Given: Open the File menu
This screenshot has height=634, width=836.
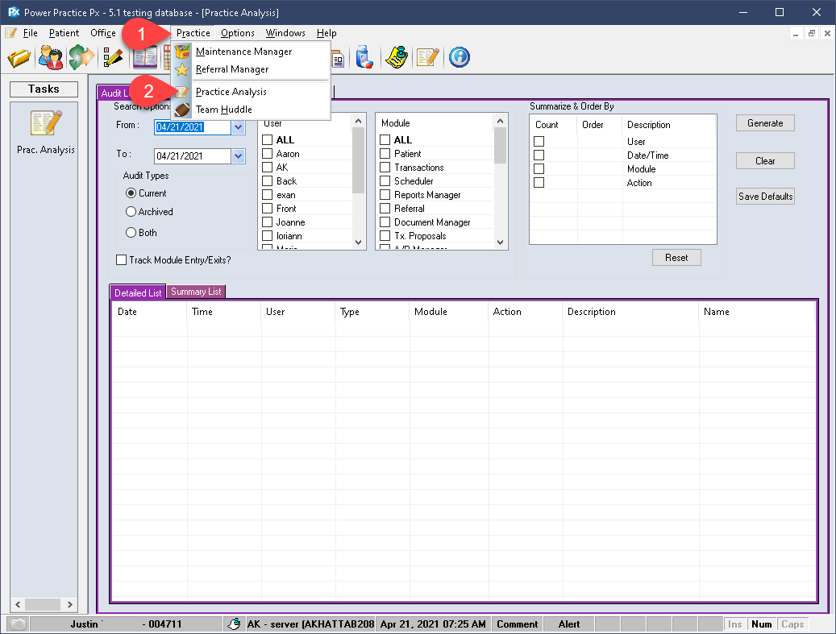Looking at the screenshot, I should tap(31, 33).
